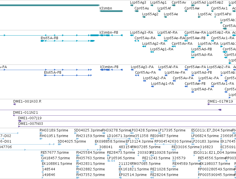Click the Lcp65Ac-RA transcript label
Image resolution: width=236 pixels, height=179 pixels.
click(x=208, y=44)
